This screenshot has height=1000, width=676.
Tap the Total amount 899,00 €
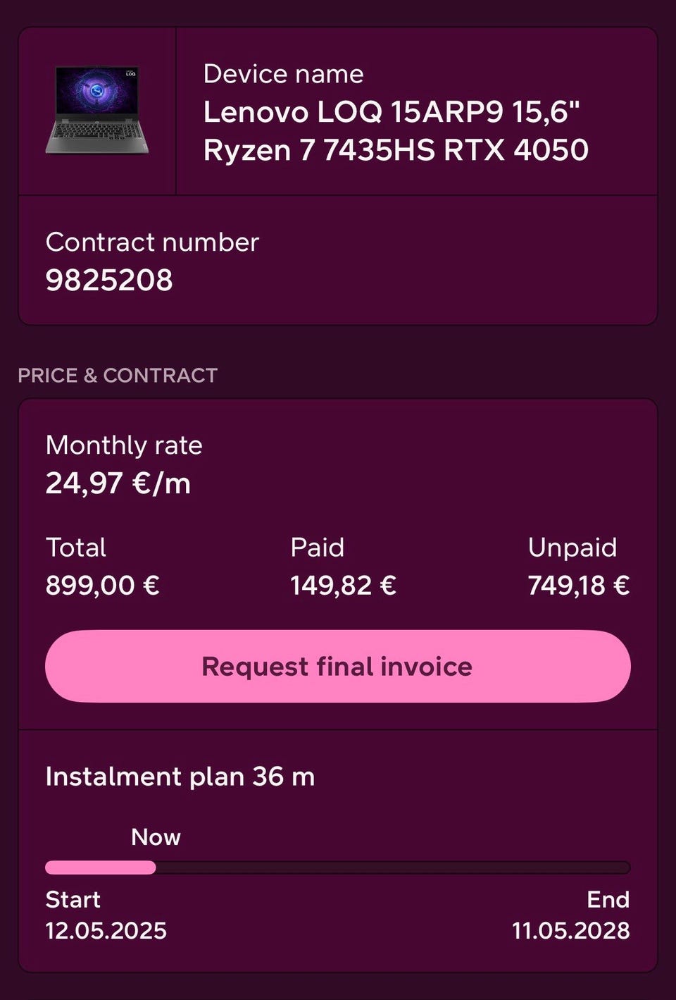point(102,585)
